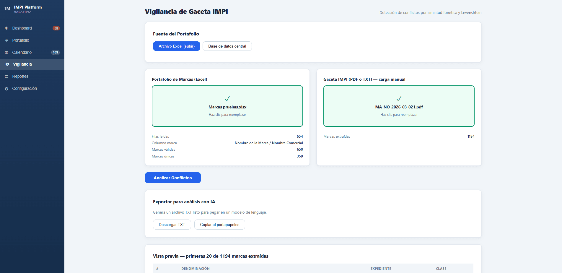Click the green checkmark above Marcas pruebas.xlsx

tap(227, 99)
